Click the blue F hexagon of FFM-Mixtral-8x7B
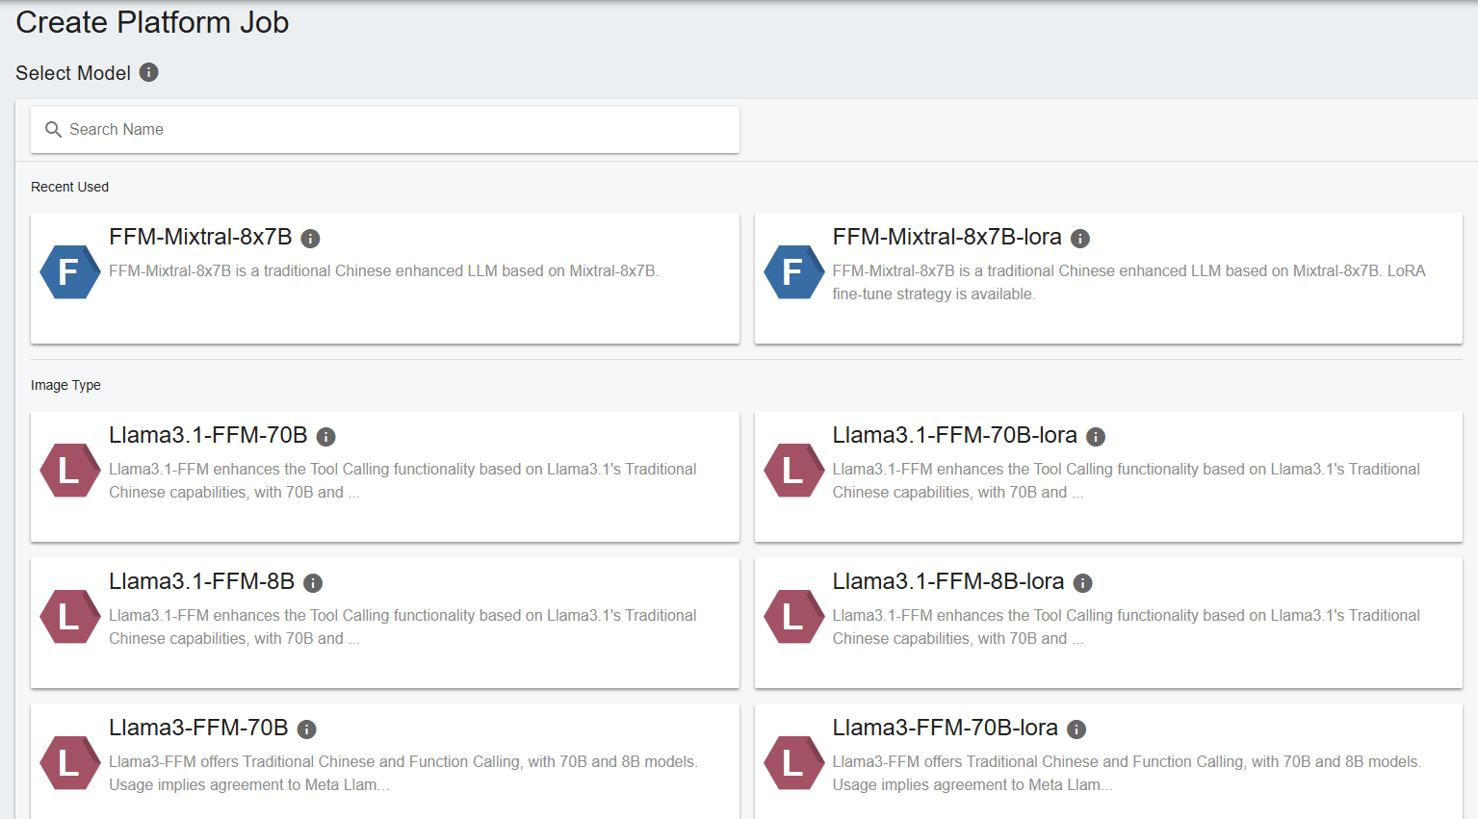 pyautogui.click(x=70, y=272)
